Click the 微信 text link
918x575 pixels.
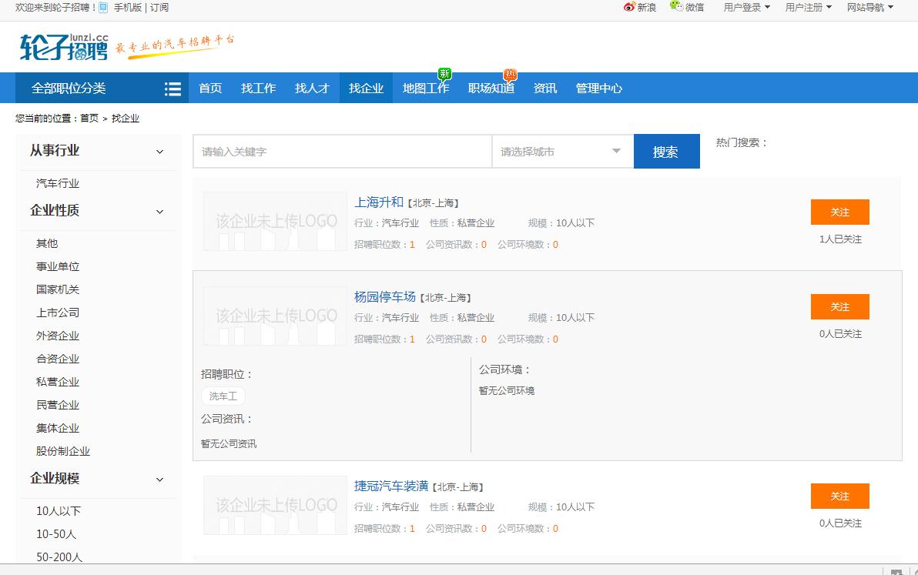pyautogui.click(x=695, y=8)
